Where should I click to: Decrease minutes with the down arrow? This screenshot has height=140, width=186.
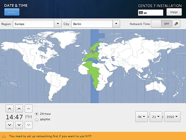[x=19, y=125]
